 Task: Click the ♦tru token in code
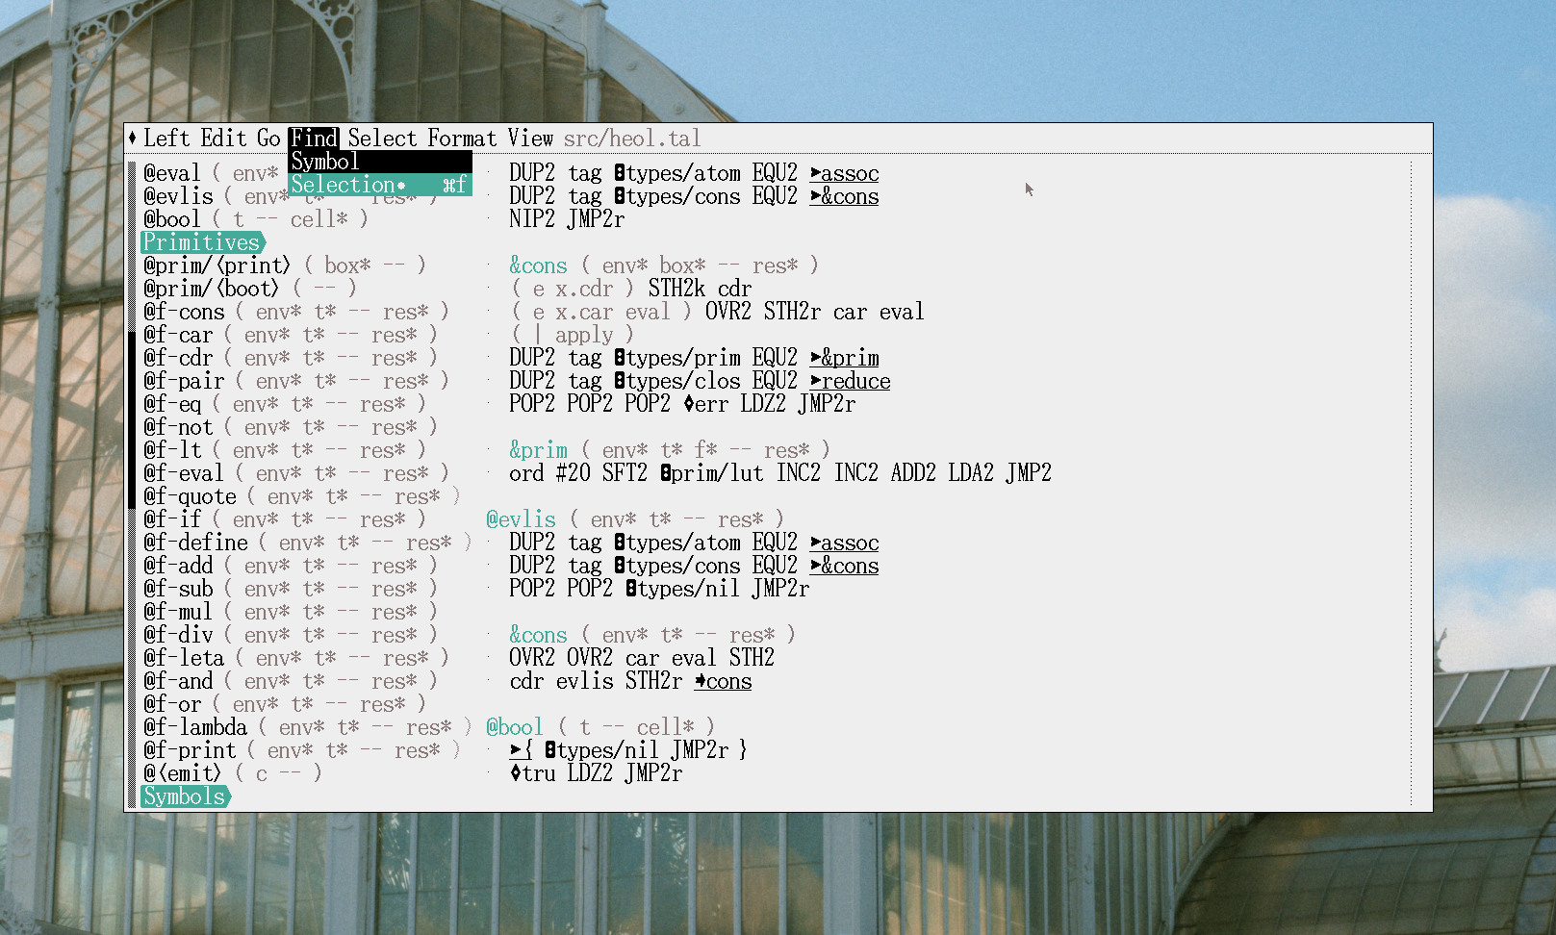coord(532,773)
